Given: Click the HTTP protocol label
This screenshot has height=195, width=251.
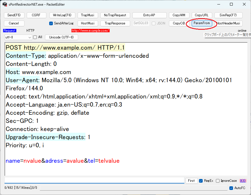Looking at the screenshot, I should 30,31.
